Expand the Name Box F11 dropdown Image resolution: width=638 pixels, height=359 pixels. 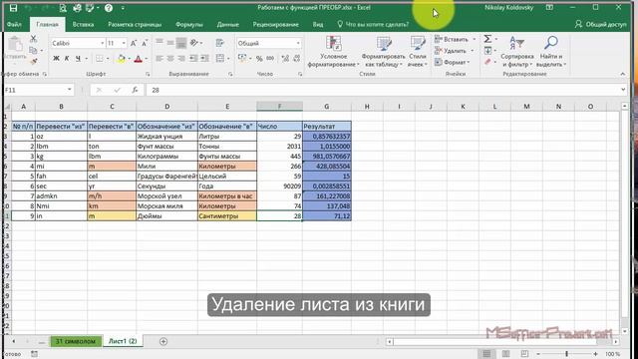click(x=69, y=90)
